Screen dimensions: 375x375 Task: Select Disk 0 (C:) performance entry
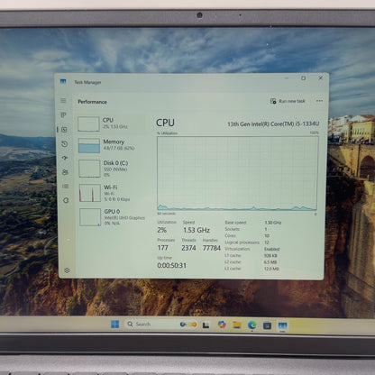click(112, 169)
